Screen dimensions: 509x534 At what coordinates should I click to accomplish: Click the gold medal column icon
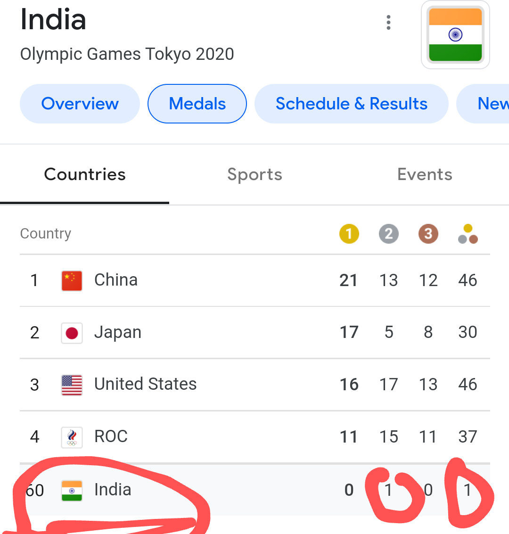coord(349,234)
